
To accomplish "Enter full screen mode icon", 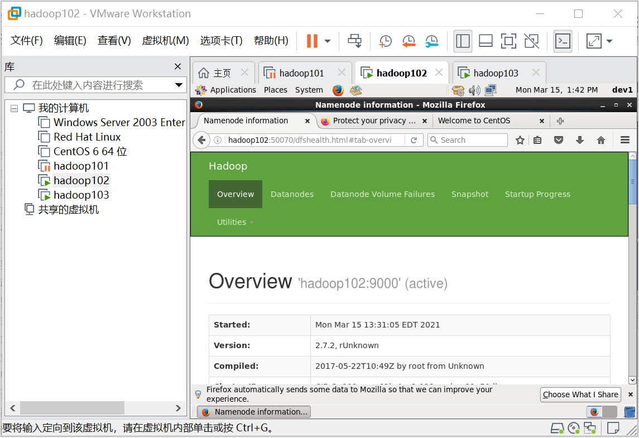I will point(508,41).
